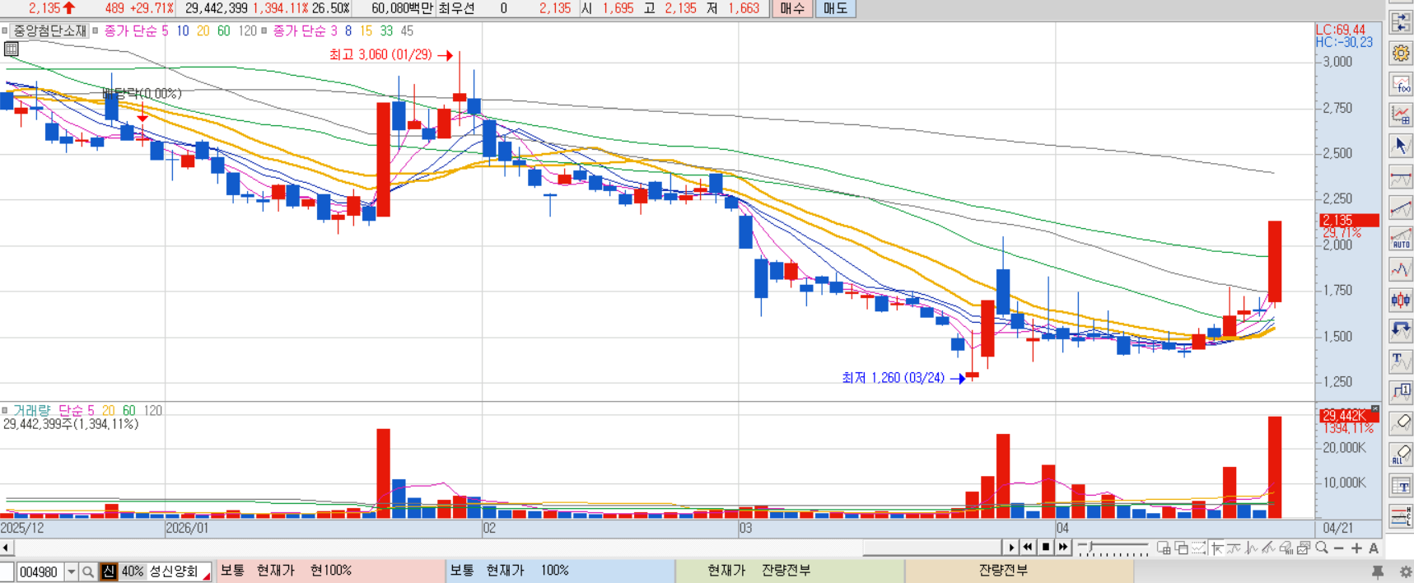Viewport: 1414px width, 583px height.
Task: Stop the chart replay
Action: (1046, 548)
